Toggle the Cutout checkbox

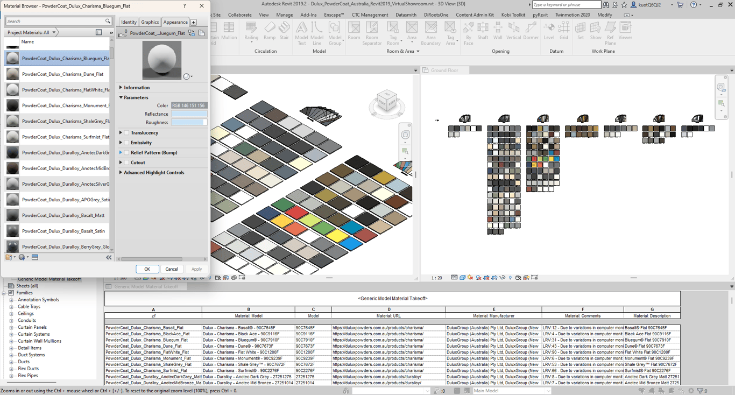pyautogui.click(x=127, y=163)
